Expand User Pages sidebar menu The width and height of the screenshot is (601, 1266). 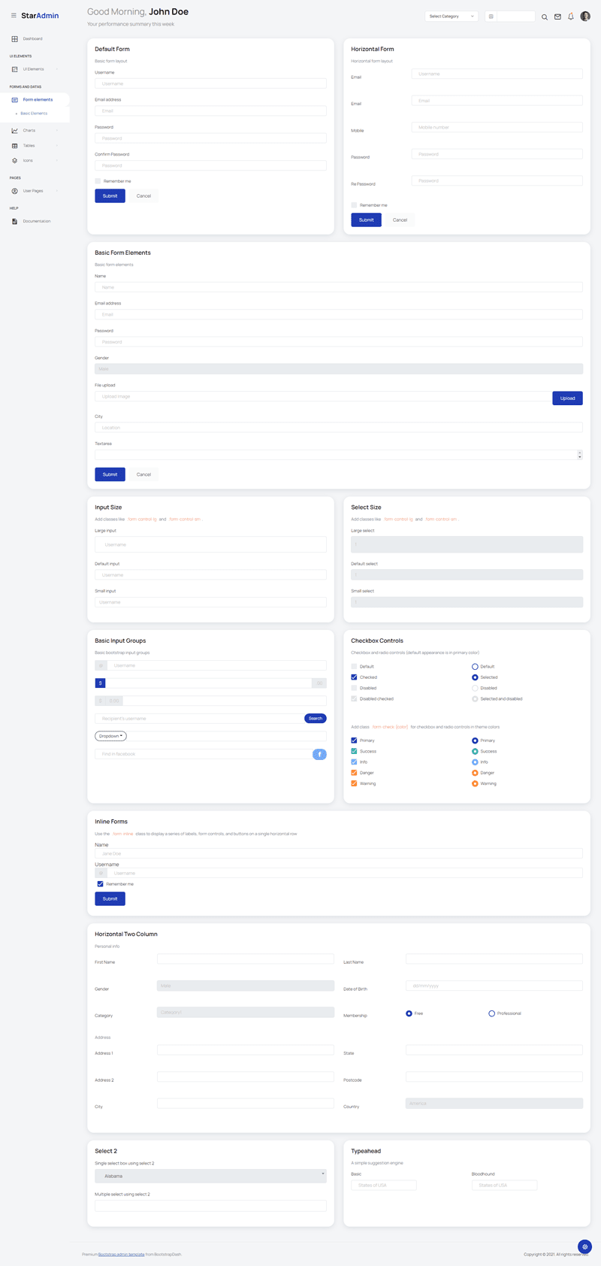coord(35,191)
